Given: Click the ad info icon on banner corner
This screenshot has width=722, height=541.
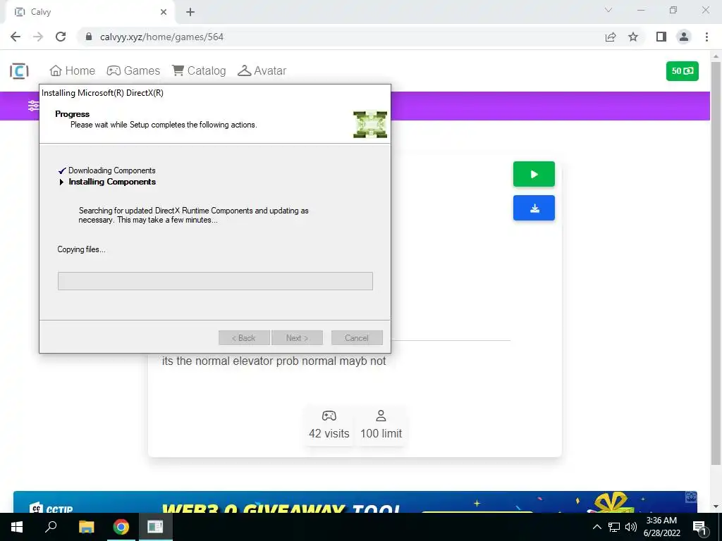Looking at the screenshot, I should 691,497.
